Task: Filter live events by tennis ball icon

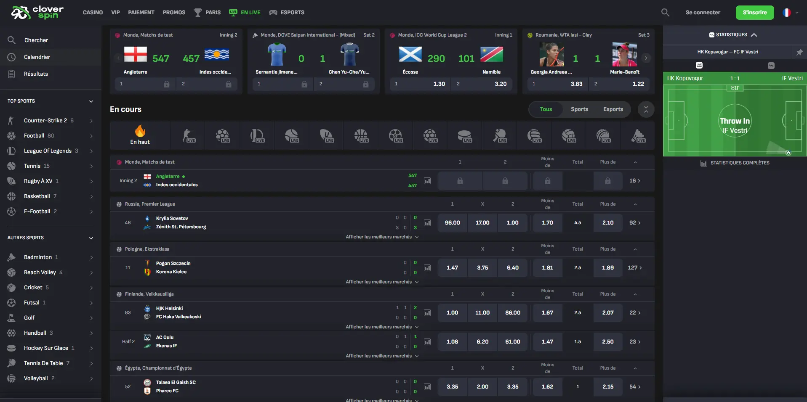Action: click(292, 135)
